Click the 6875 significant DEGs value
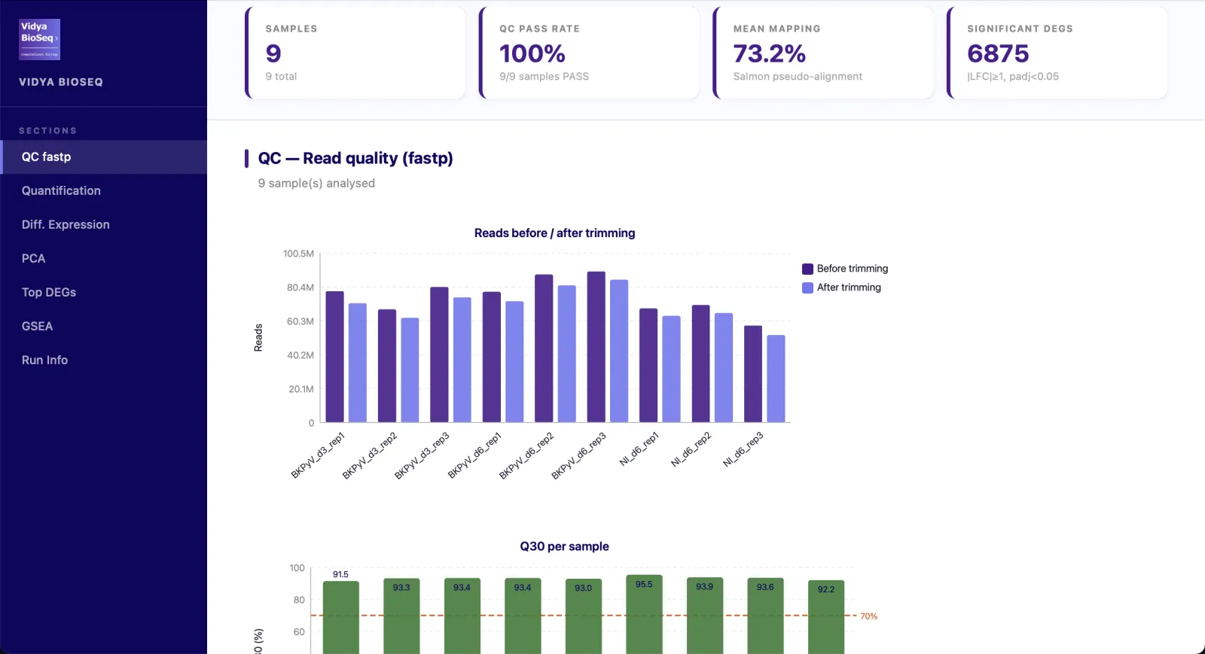Viewport: 1205px width, 654px height. click(998, 53)
